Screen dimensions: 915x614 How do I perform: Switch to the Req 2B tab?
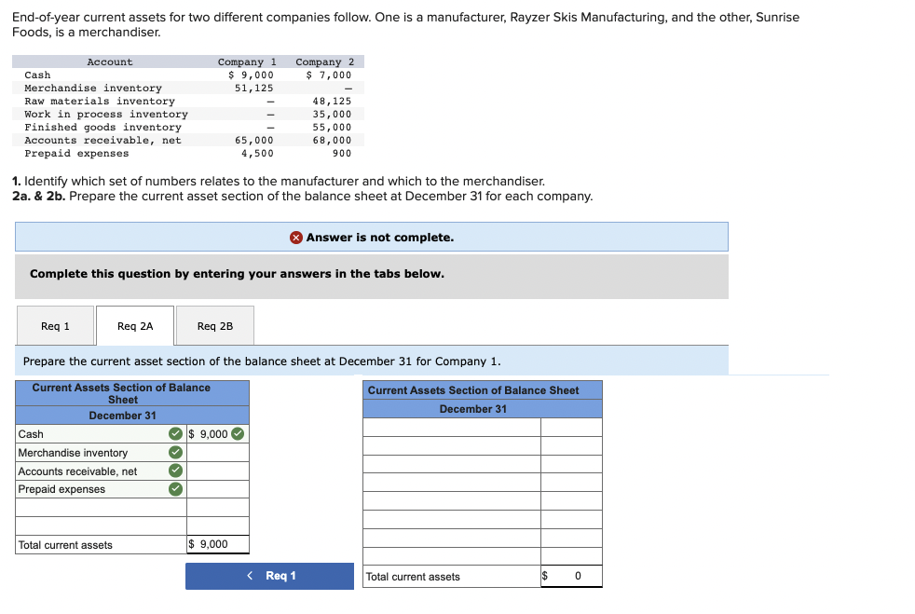click(x=214, y=325)
